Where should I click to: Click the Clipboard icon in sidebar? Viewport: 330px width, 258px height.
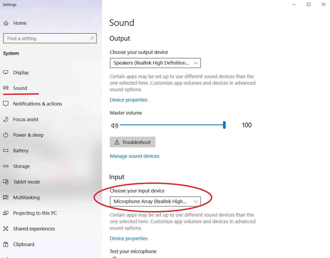tap(6, 244)
